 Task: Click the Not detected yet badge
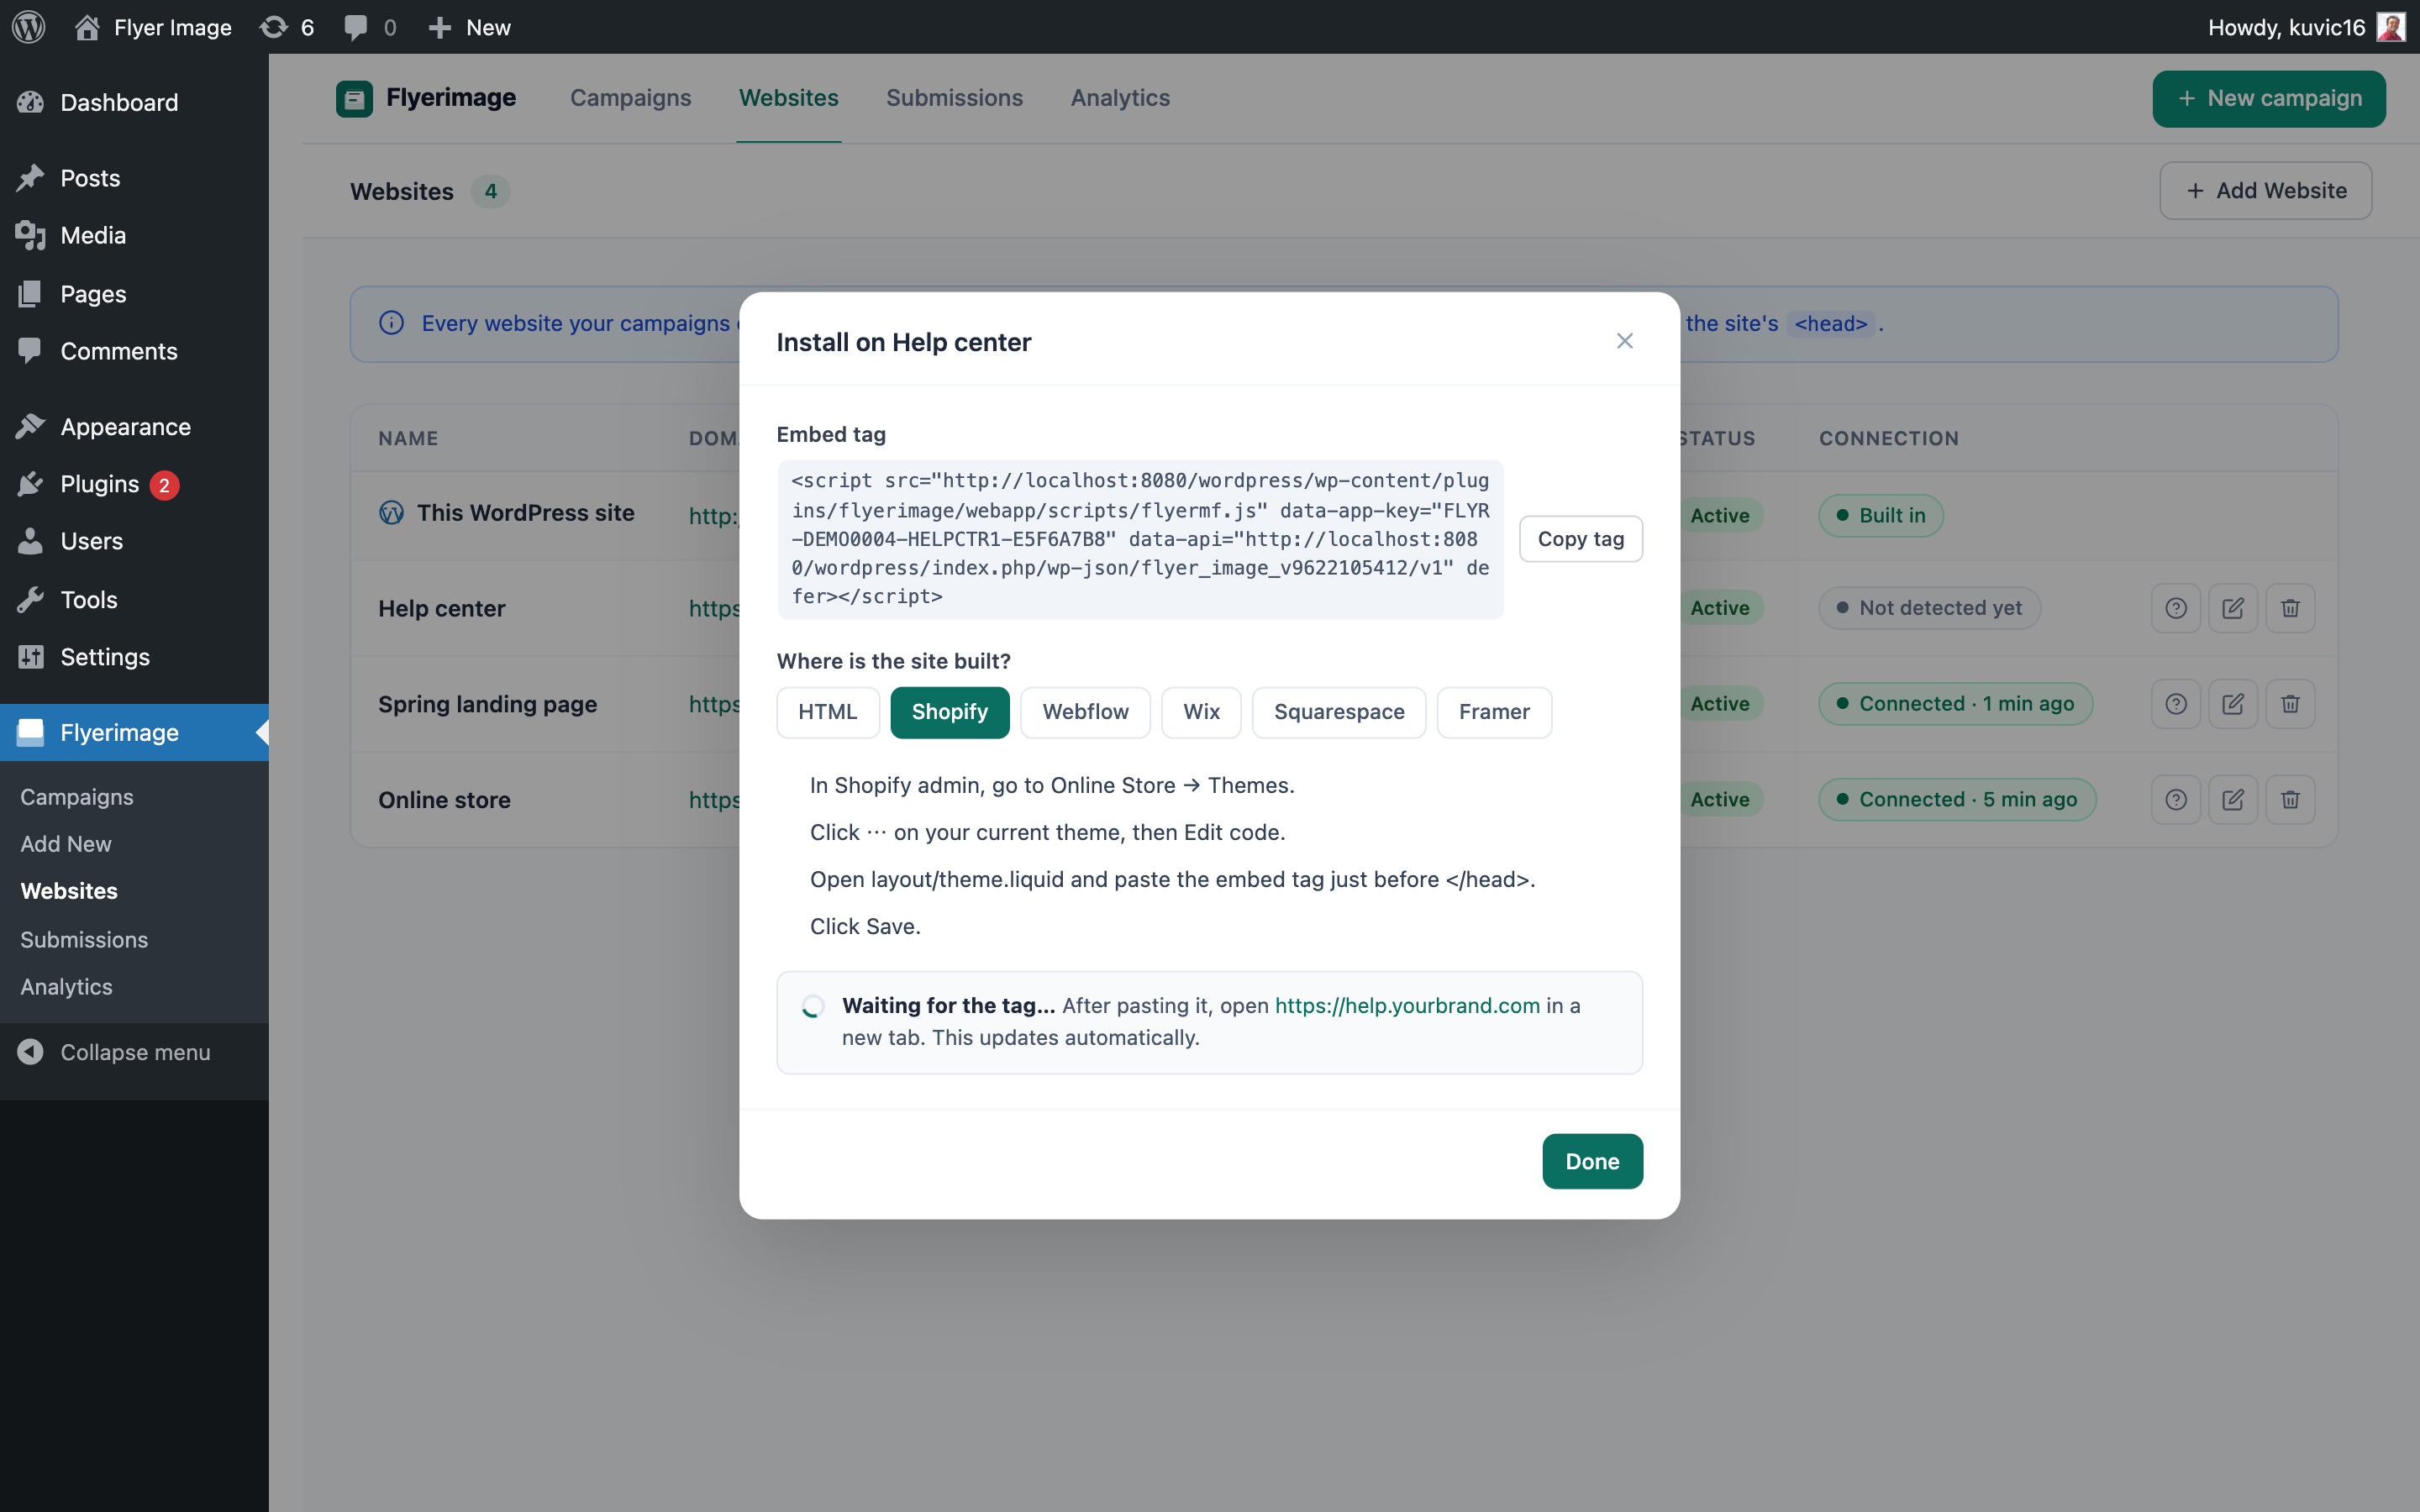pyautogui.click(x=1929, y=608)
